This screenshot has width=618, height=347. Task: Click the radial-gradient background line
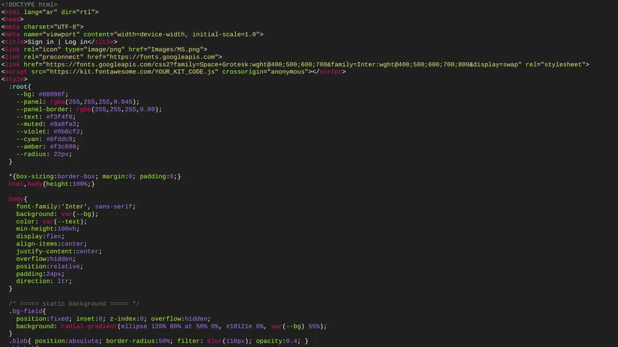click(171, 326)
